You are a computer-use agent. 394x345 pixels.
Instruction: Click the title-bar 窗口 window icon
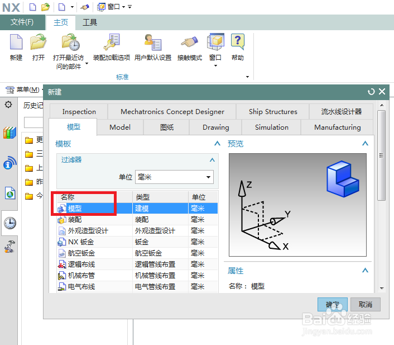click(x=101, y=7)
